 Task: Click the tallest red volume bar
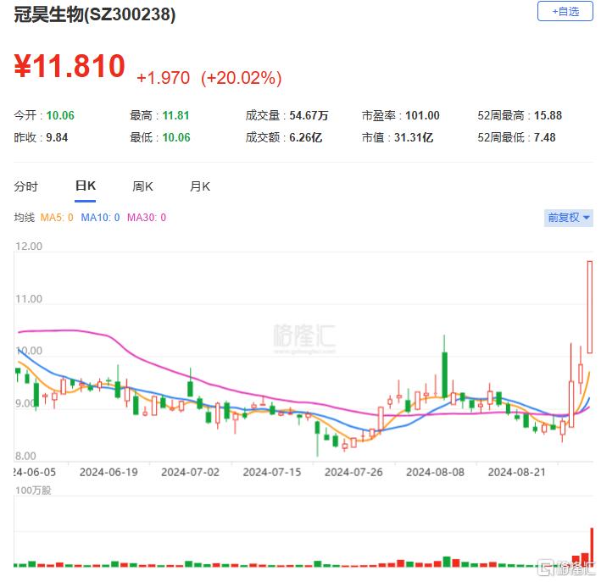[592, 547]
